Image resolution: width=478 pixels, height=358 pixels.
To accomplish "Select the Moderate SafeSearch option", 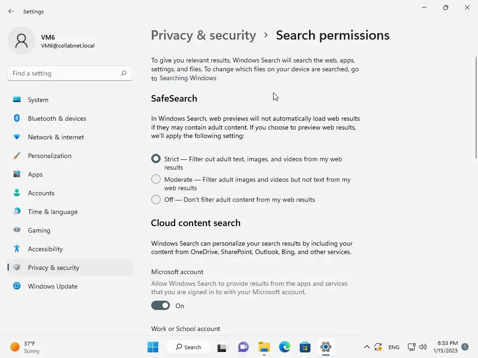I will click(156, 179).
